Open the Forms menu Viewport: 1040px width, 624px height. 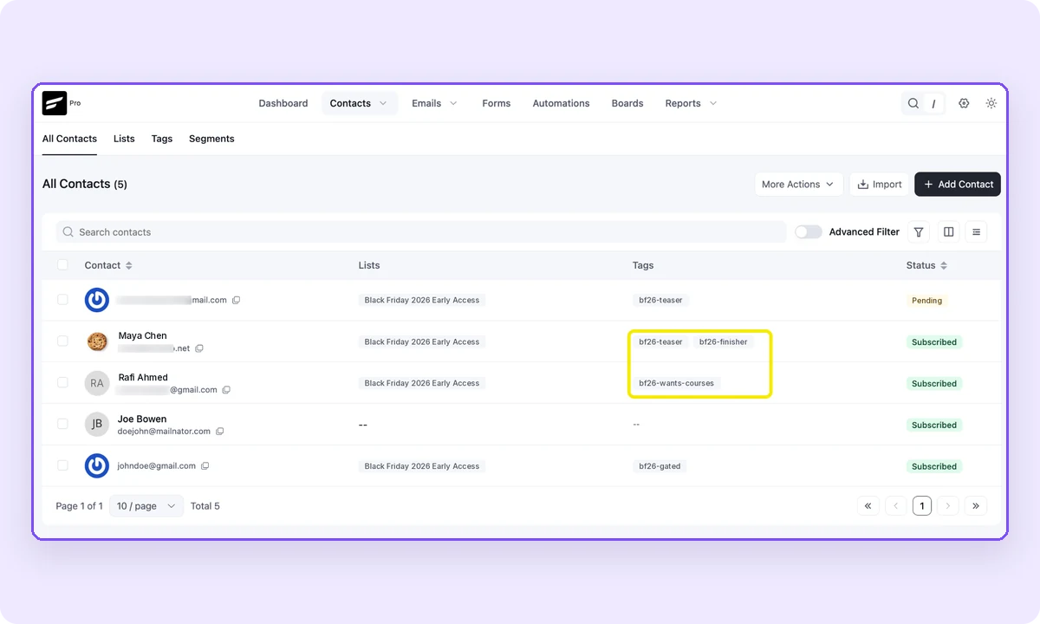pos(497,103)
